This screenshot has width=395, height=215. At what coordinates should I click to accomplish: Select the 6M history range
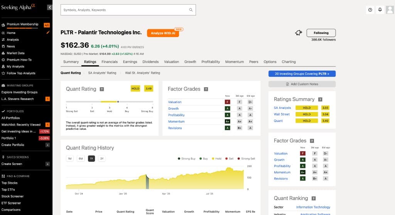[81, 159]
